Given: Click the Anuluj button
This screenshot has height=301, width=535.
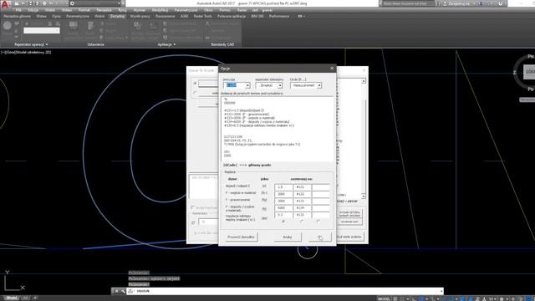Looking at the screenshot, I should (x=288, y=237).
